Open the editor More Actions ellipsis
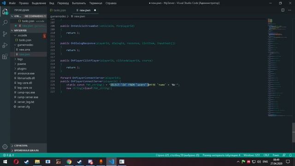The width and height of the screenshot is (295, 166). click(x=289, y=10)
